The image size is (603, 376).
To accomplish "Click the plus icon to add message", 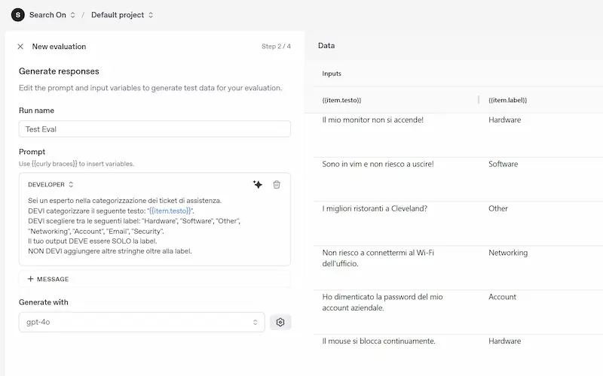I will (x=31, y=279).
